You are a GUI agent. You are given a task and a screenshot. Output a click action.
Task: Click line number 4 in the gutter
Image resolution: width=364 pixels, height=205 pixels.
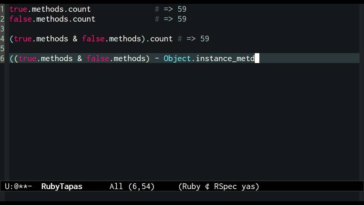coord(2,39)
